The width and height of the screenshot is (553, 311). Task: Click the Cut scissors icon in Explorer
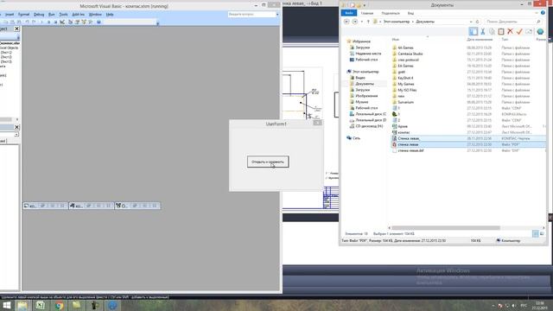point(483,31)
